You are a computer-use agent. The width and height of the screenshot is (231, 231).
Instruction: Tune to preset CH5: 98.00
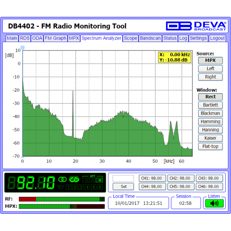pos(181,187)
